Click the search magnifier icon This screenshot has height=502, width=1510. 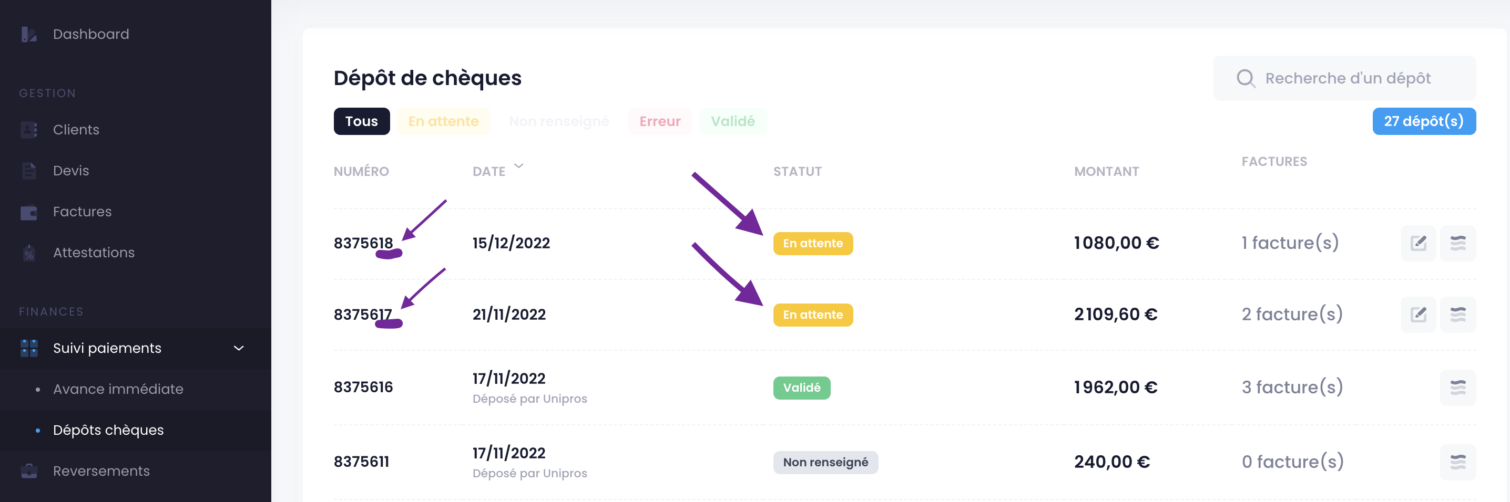tap(1246, 78)
